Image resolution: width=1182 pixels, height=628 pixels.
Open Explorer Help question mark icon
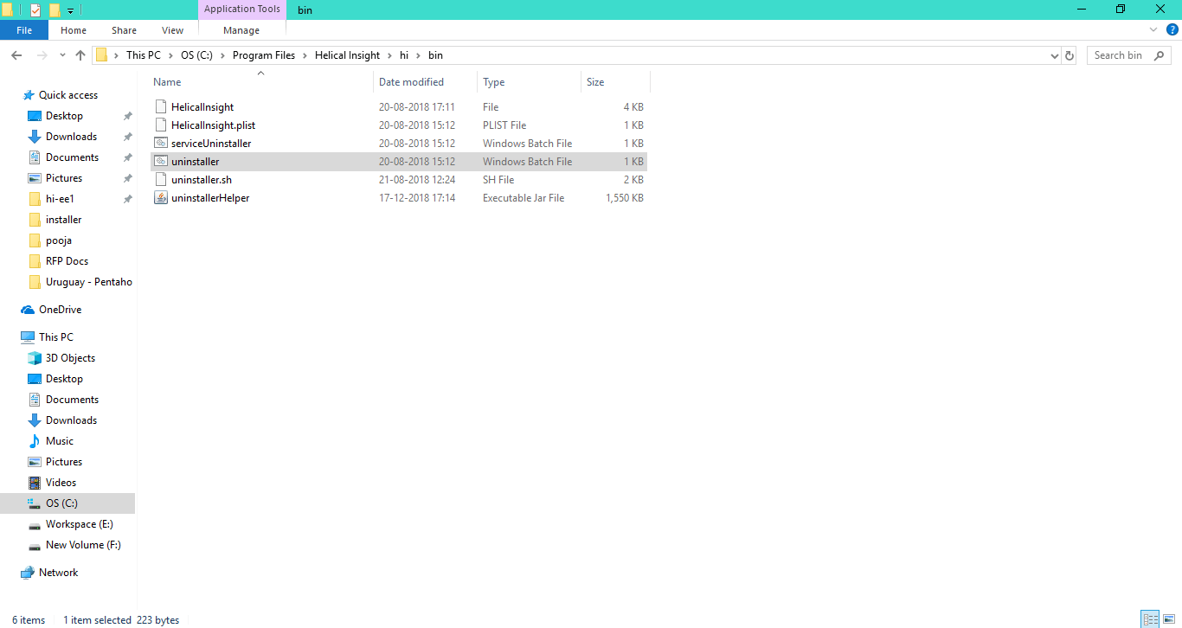tap(1172, 29)
